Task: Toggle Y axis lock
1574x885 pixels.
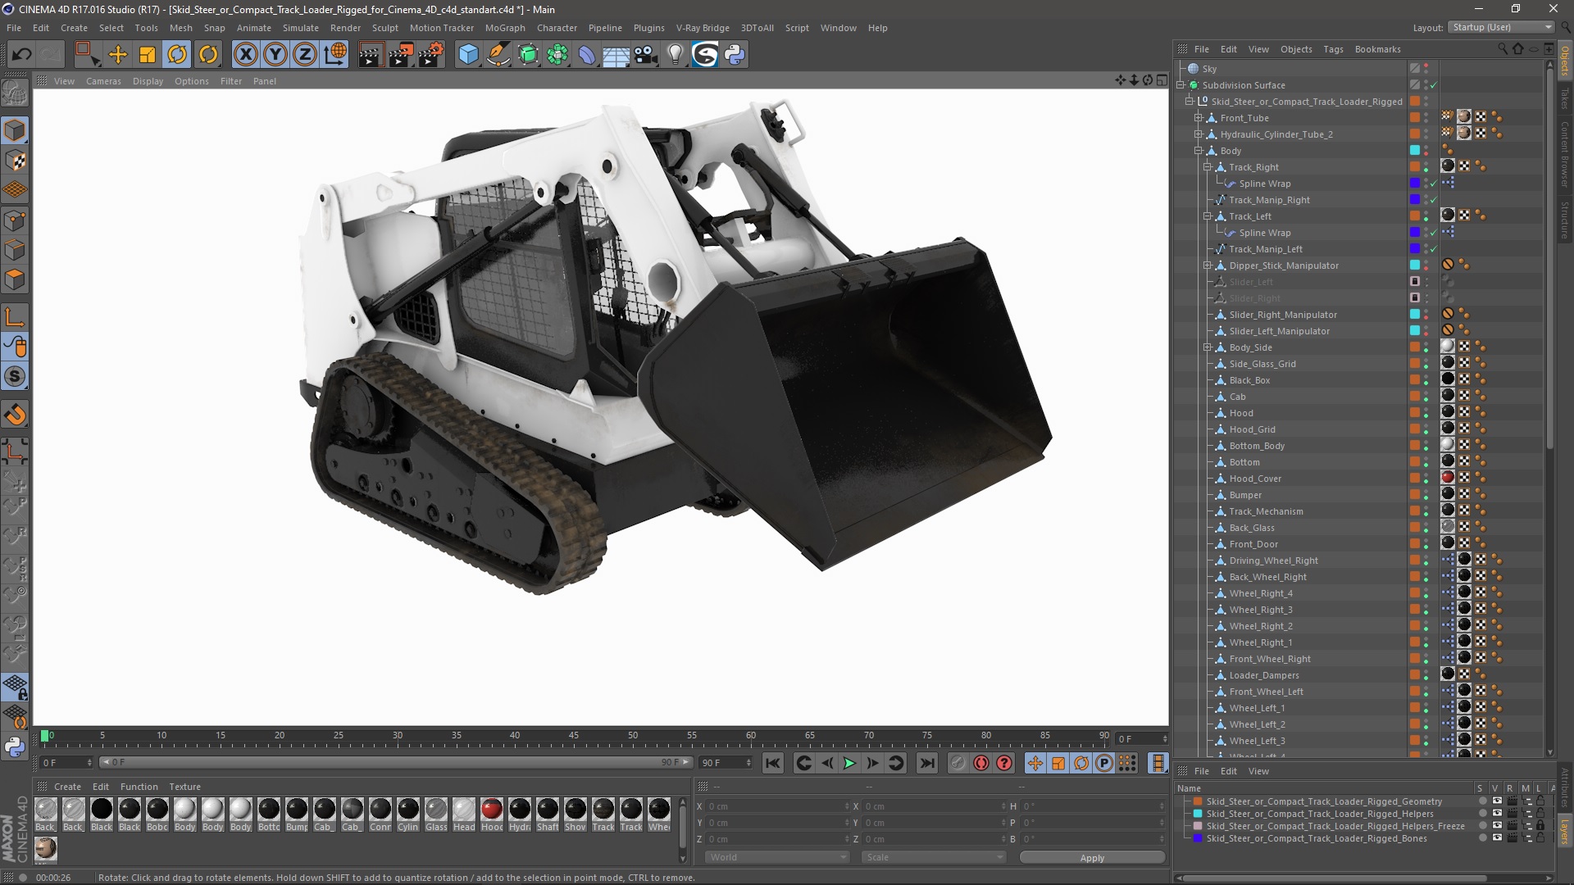Action: (x=275, y=55)
